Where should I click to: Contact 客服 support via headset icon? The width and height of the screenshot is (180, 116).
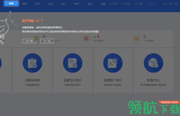point(126,4)
